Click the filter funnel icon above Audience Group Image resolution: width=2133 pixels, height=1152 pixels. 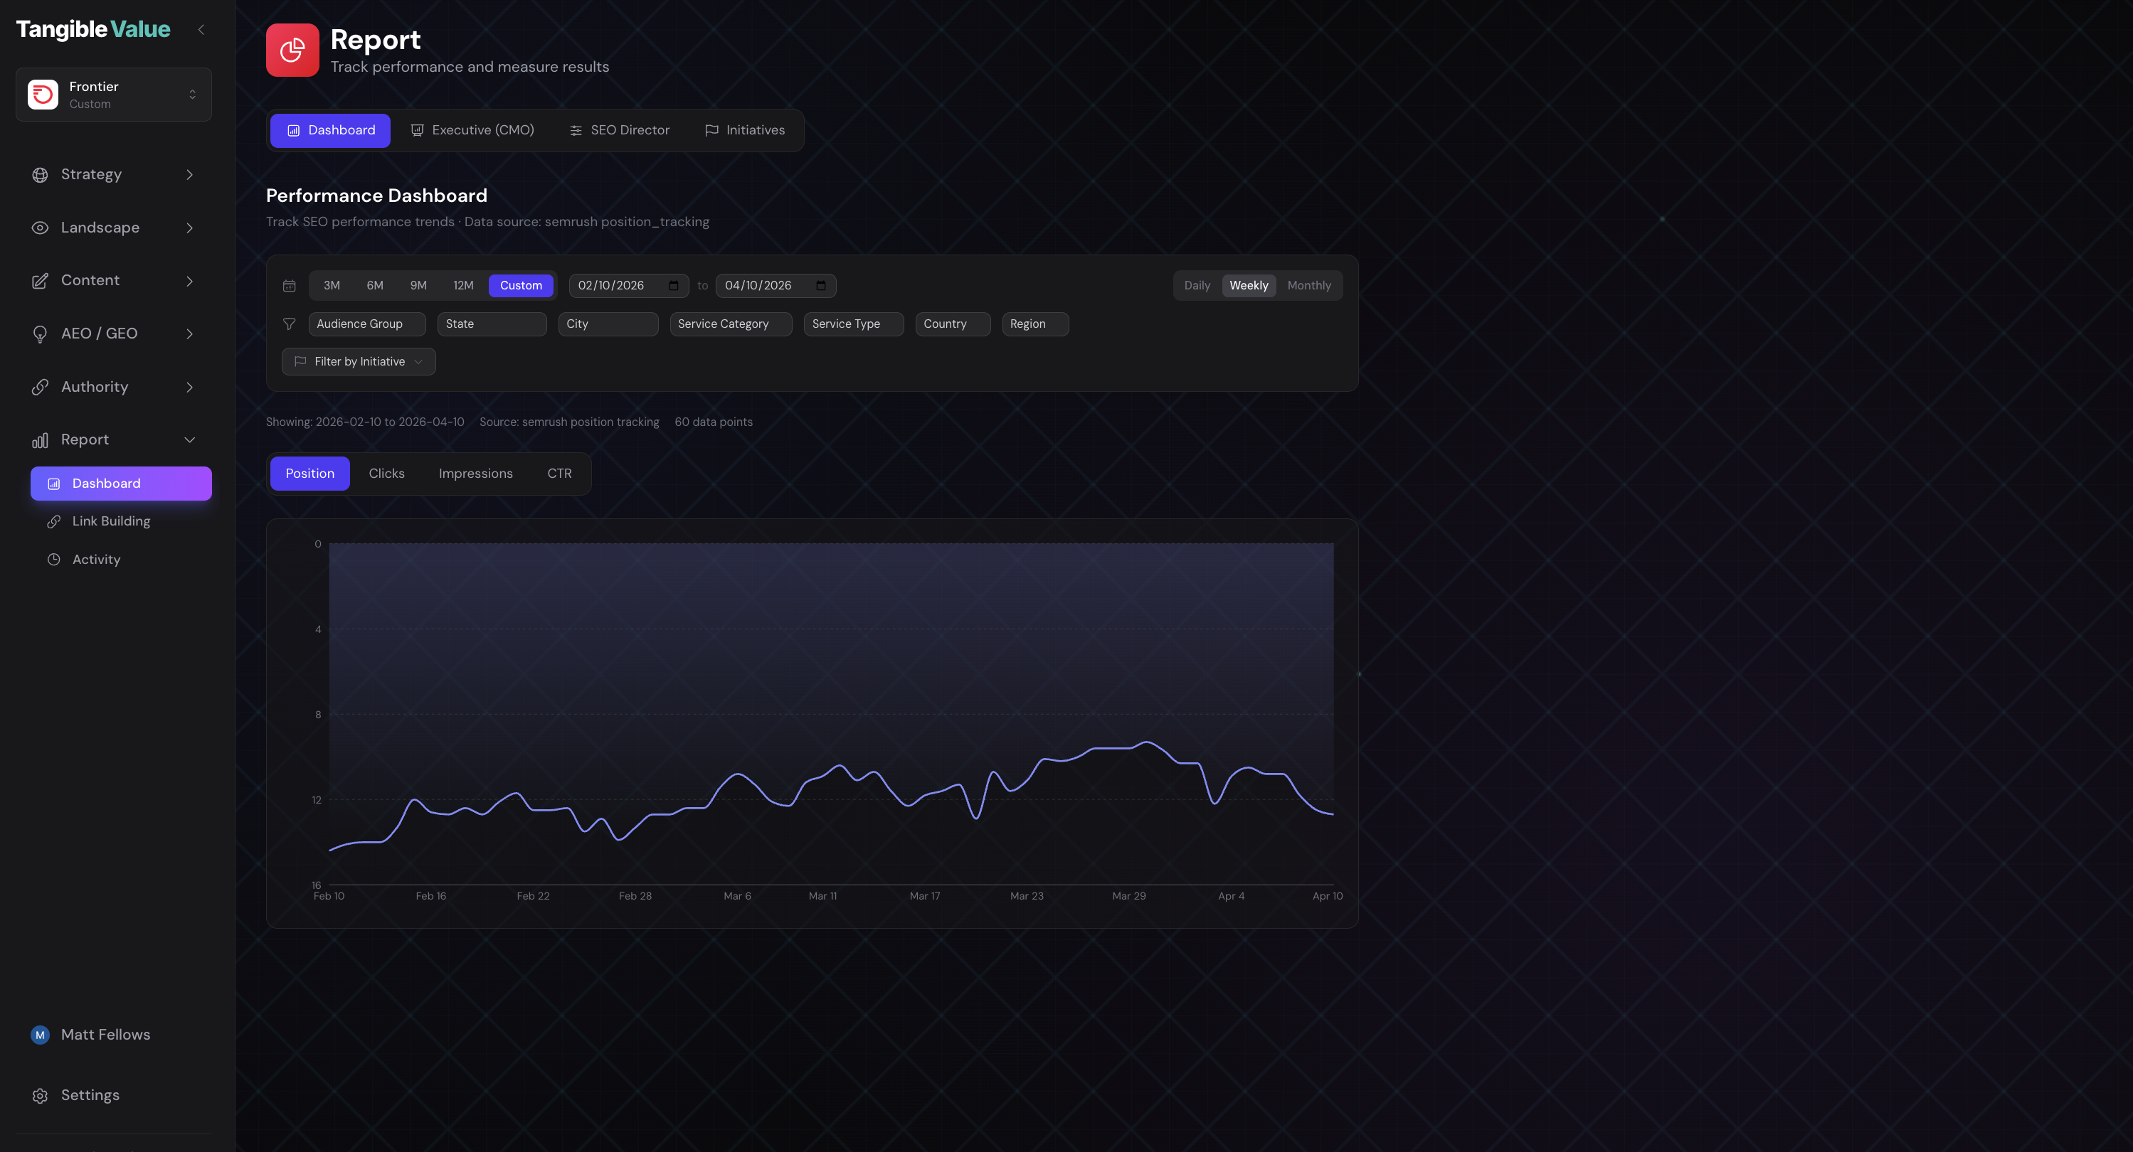(289, 324)
